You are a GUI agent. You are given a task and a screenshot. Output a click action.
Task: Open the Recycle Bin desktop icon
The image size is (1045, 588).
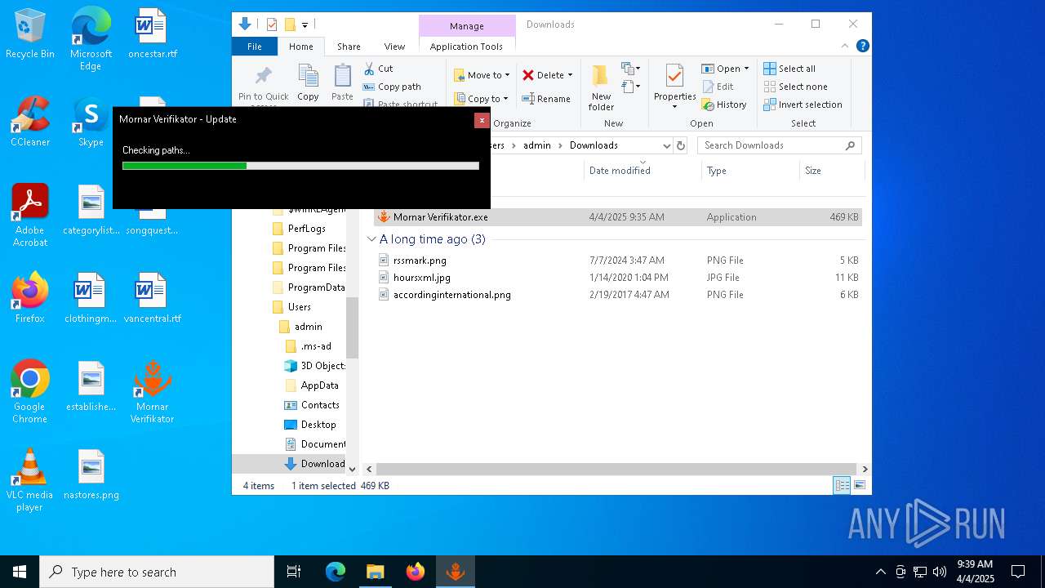click(30, 34)
